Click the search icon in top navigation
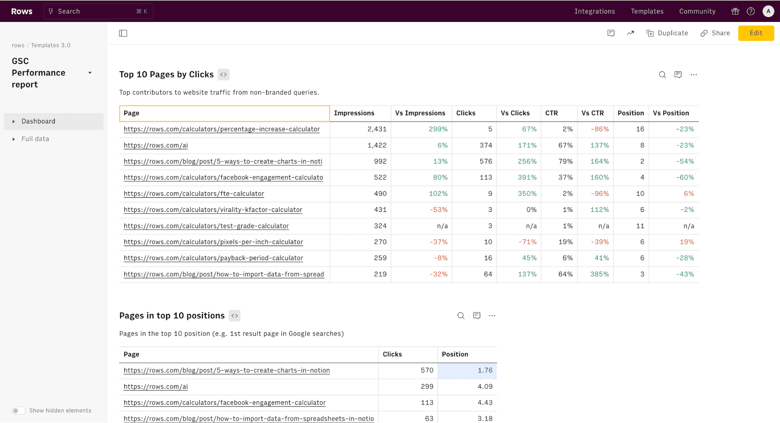The height and width of the screenshot is (423, 780). (52, 11)
